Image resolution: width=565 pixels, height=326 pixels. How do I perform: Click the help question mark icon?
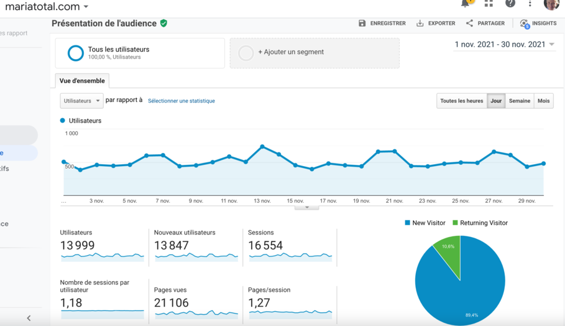[x=510, y=4]
